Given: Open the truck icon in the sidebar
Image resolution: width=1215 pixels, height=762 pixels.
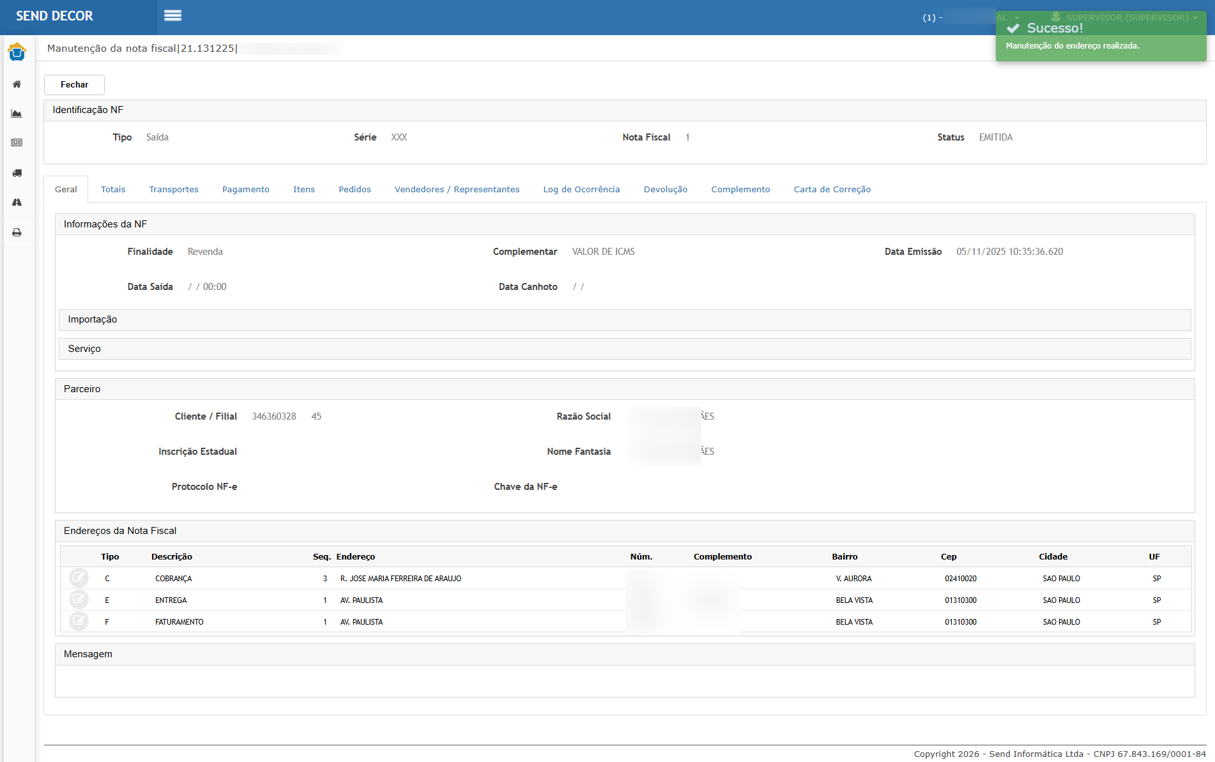Looking at the screenshot, I should pos(17,173).
